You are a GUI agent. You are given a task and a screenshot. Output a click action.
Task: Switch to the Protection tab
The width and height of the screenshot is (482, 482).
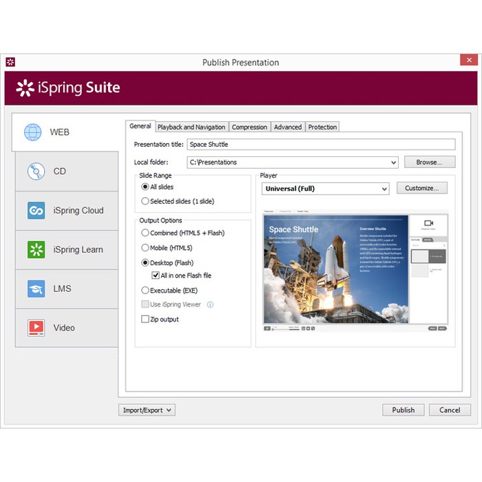coord(322,127)
